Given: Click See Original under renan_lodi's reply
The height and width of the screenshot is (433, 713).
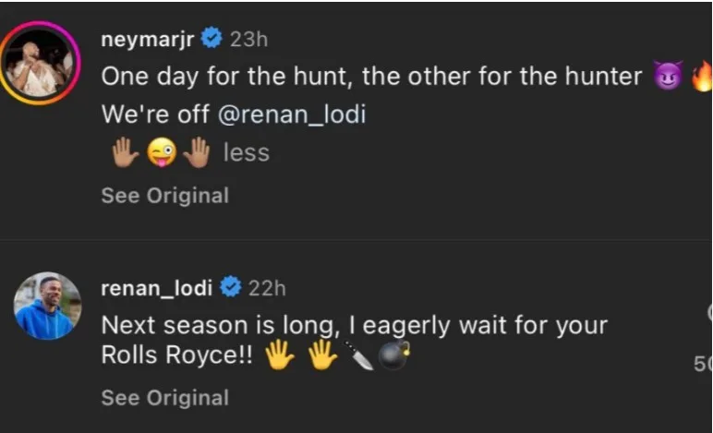Looking at the screenshot, I should tap(164, 398).
